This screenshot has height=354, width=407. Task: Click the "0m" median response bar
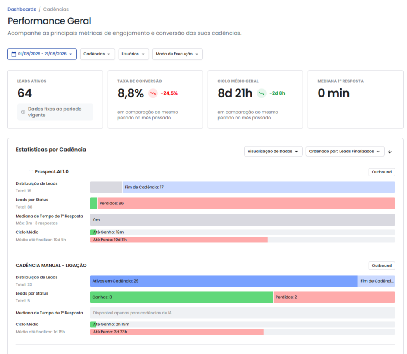coord(243,220)
